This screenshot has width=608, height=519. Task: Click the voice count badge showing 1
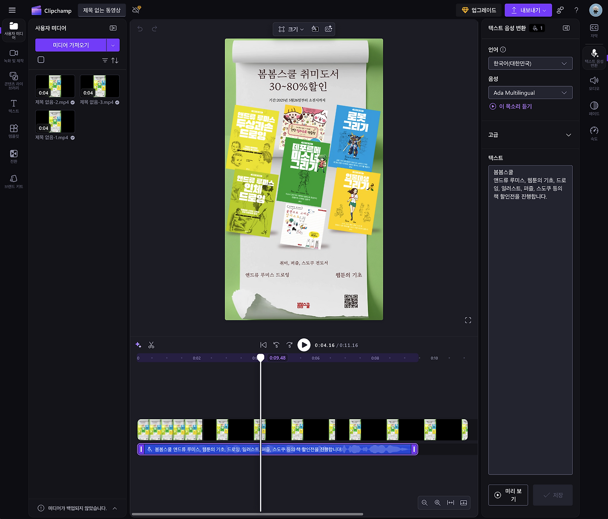538,28
